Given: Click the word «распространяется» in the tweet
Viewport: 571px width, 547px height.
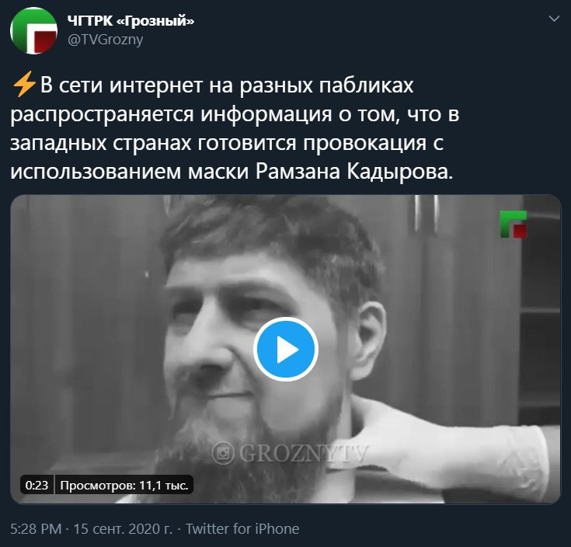Looking at the screenshot, I should [x=102, y=115].
